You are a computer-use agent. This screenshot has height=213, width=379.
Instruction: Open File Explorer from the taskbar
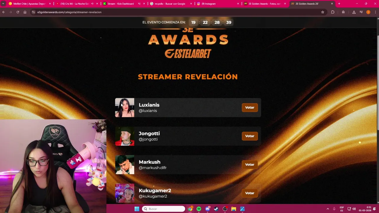234,209
